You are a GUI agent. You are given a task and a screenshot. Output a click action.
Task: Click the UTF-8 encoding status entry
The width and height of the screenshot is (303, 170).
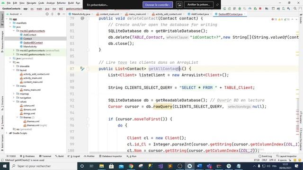[x=273, y=160]
